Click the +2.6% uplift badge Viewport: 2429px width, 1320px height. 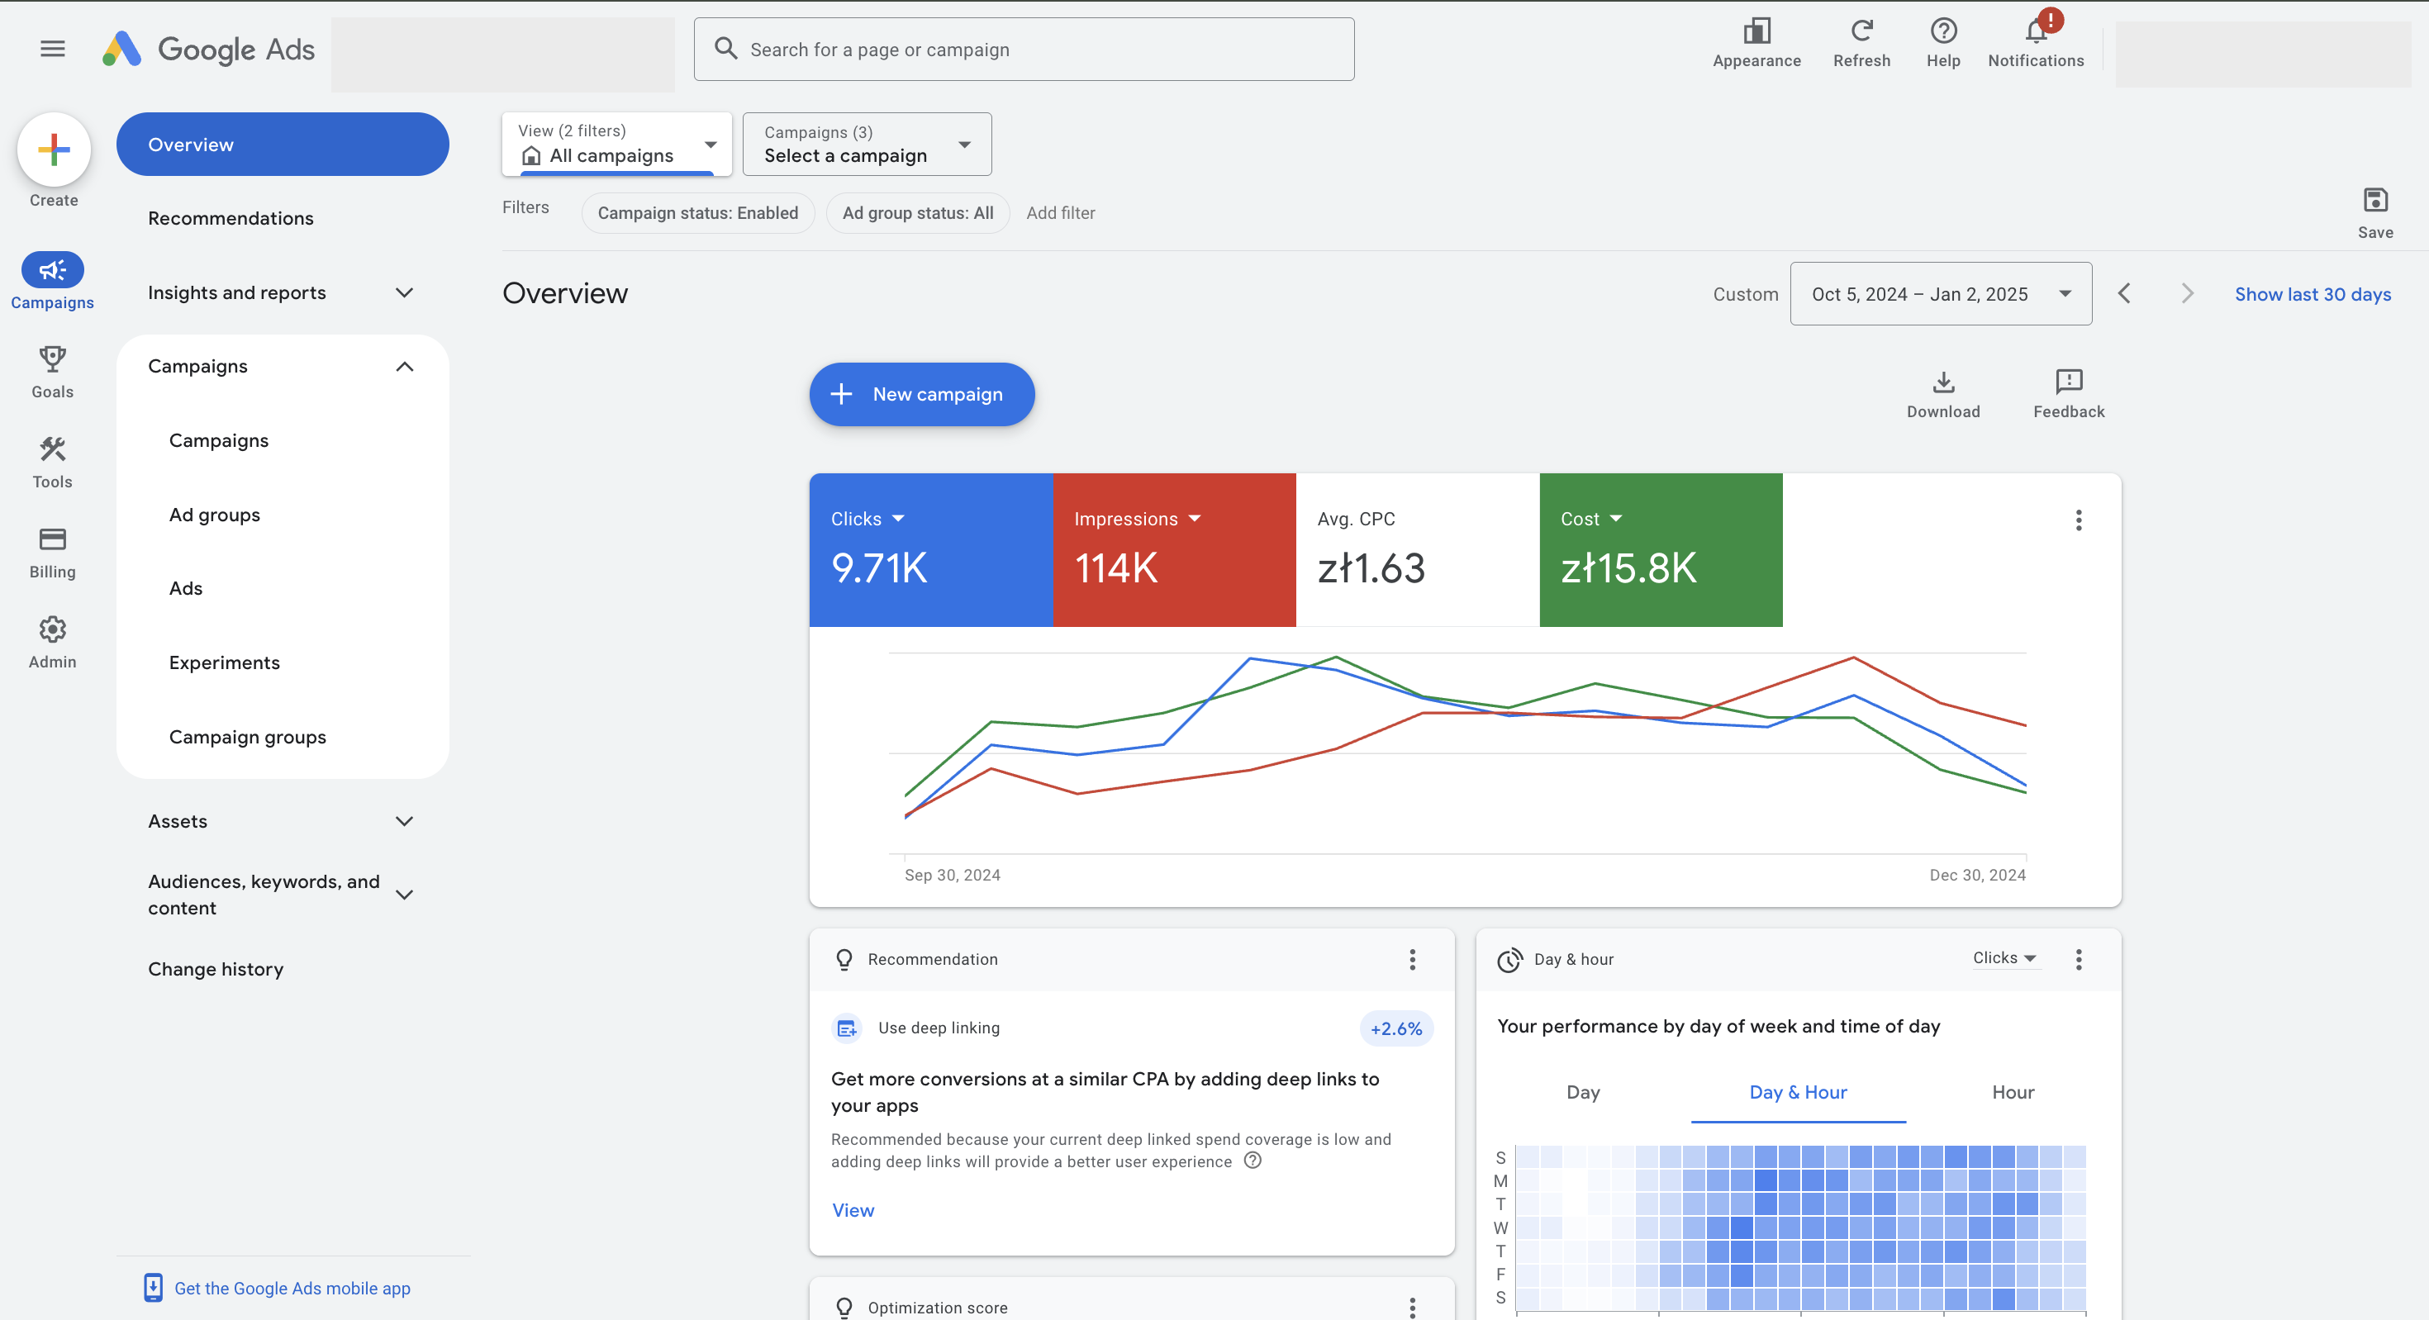point(1395,1028)
